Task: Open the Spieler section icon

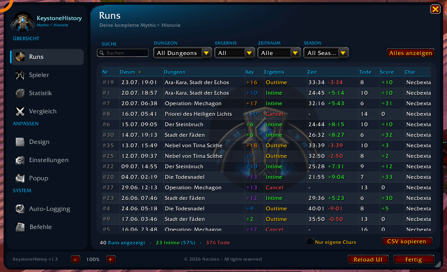Action: point(20,75)
